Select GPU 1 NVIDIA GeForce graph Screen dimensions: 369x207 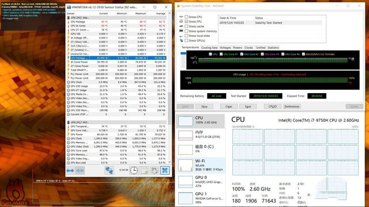coord(186,198)
